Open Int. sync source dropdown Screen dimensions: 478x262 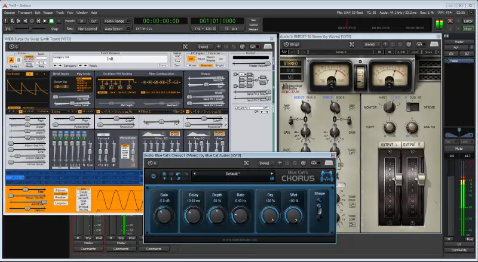pos(8,29)
